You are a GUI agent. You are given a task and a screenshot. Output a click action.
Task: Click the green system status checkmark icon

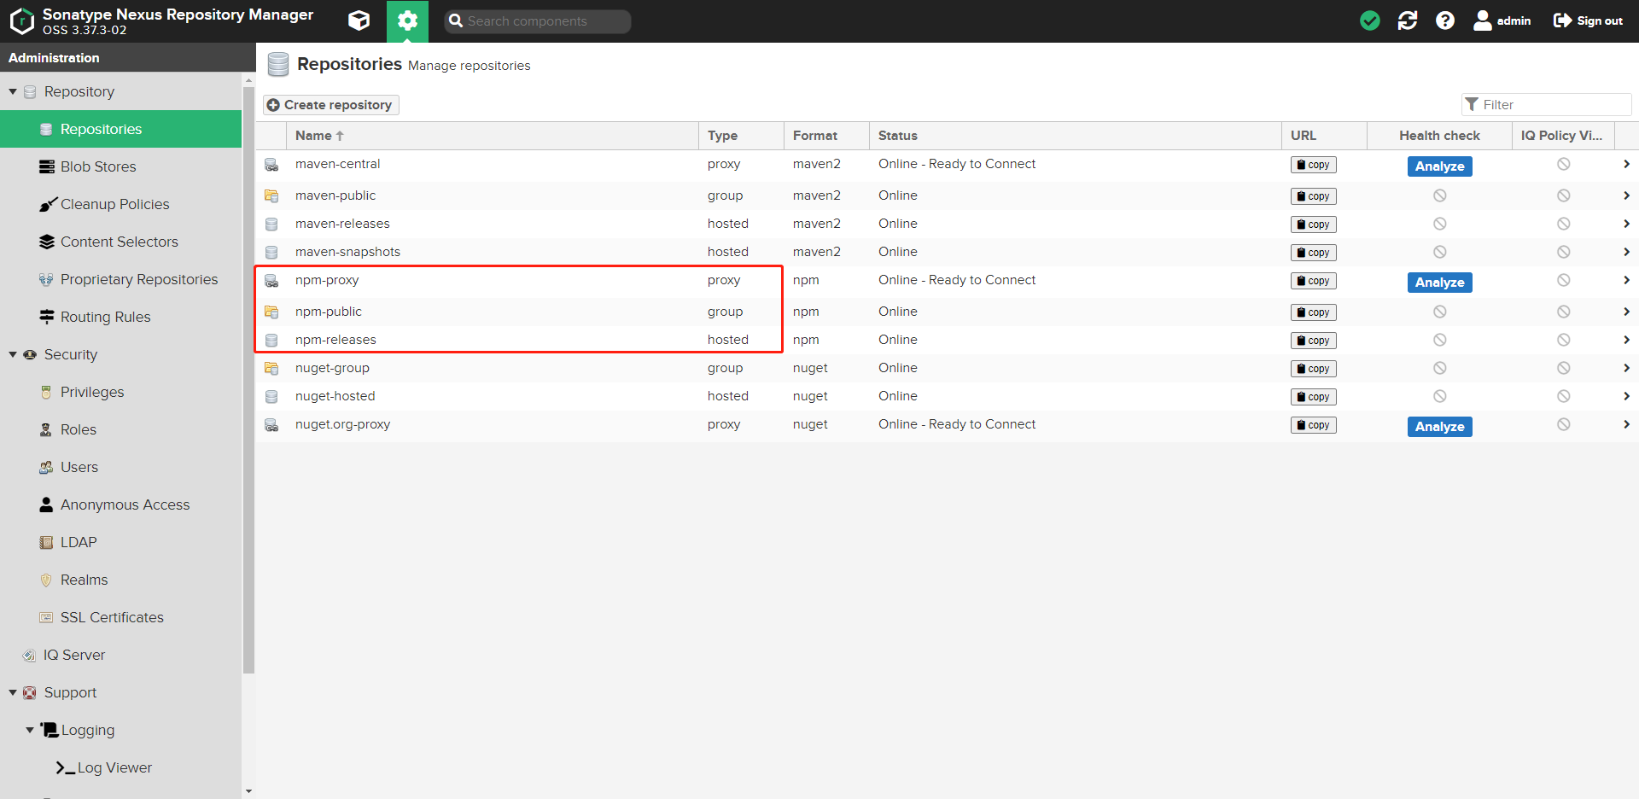[x=1370, y=20]
